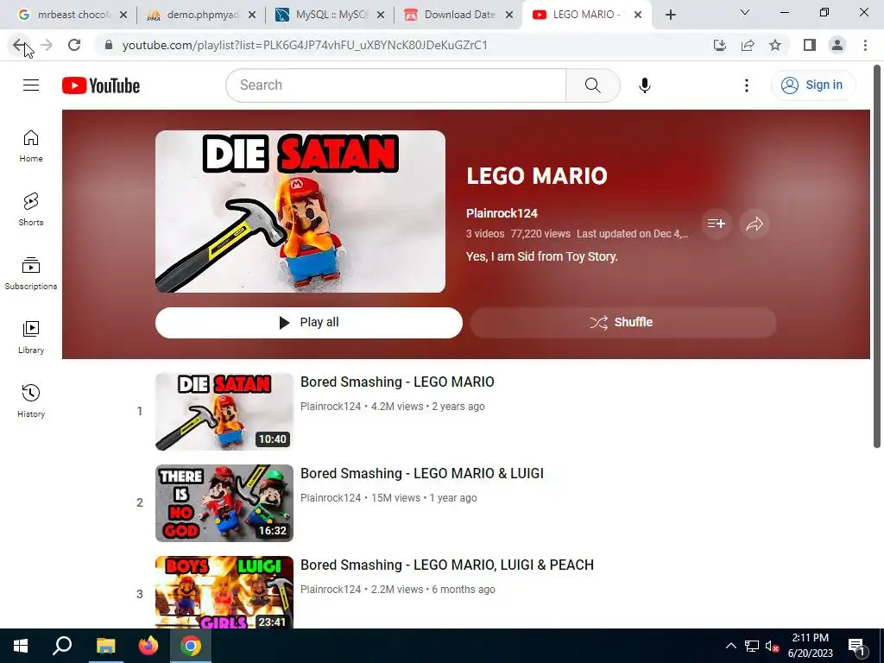The width and height of the screenshot is (884, 663).
Task: Click large DIE SATAN playlist thumbnail
Action: point(300,212)
